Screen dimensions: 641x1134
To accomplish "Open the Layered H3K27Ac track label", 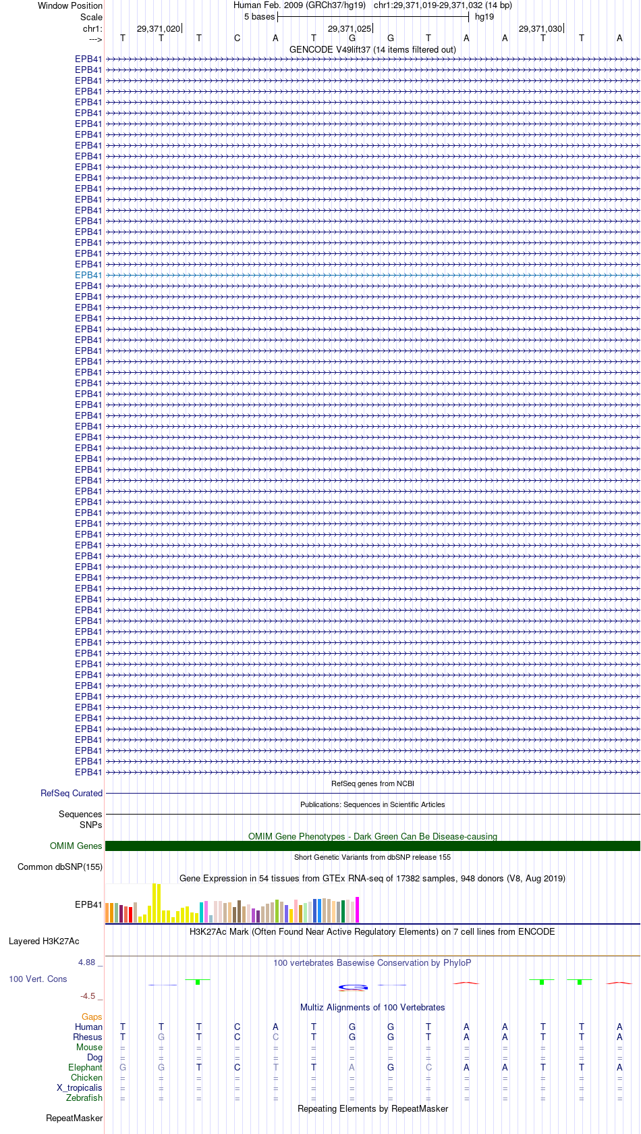I will (44, 941).
